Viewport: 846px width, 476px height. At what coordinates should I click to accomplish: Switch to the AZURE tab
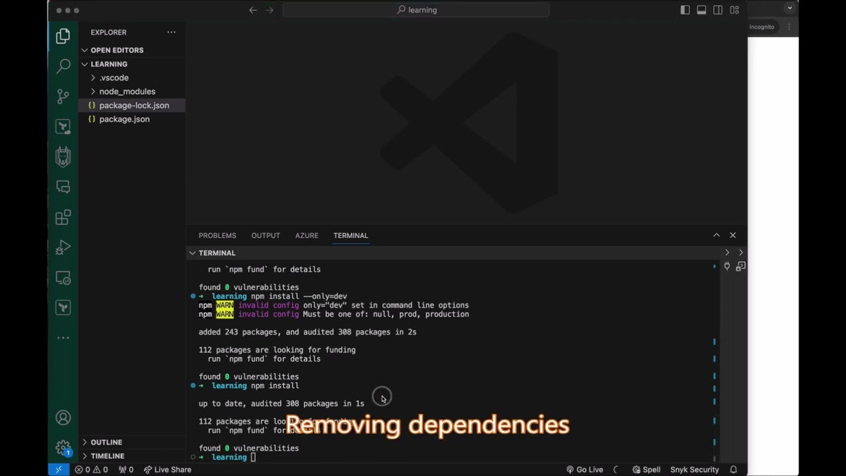coord(307,235)
